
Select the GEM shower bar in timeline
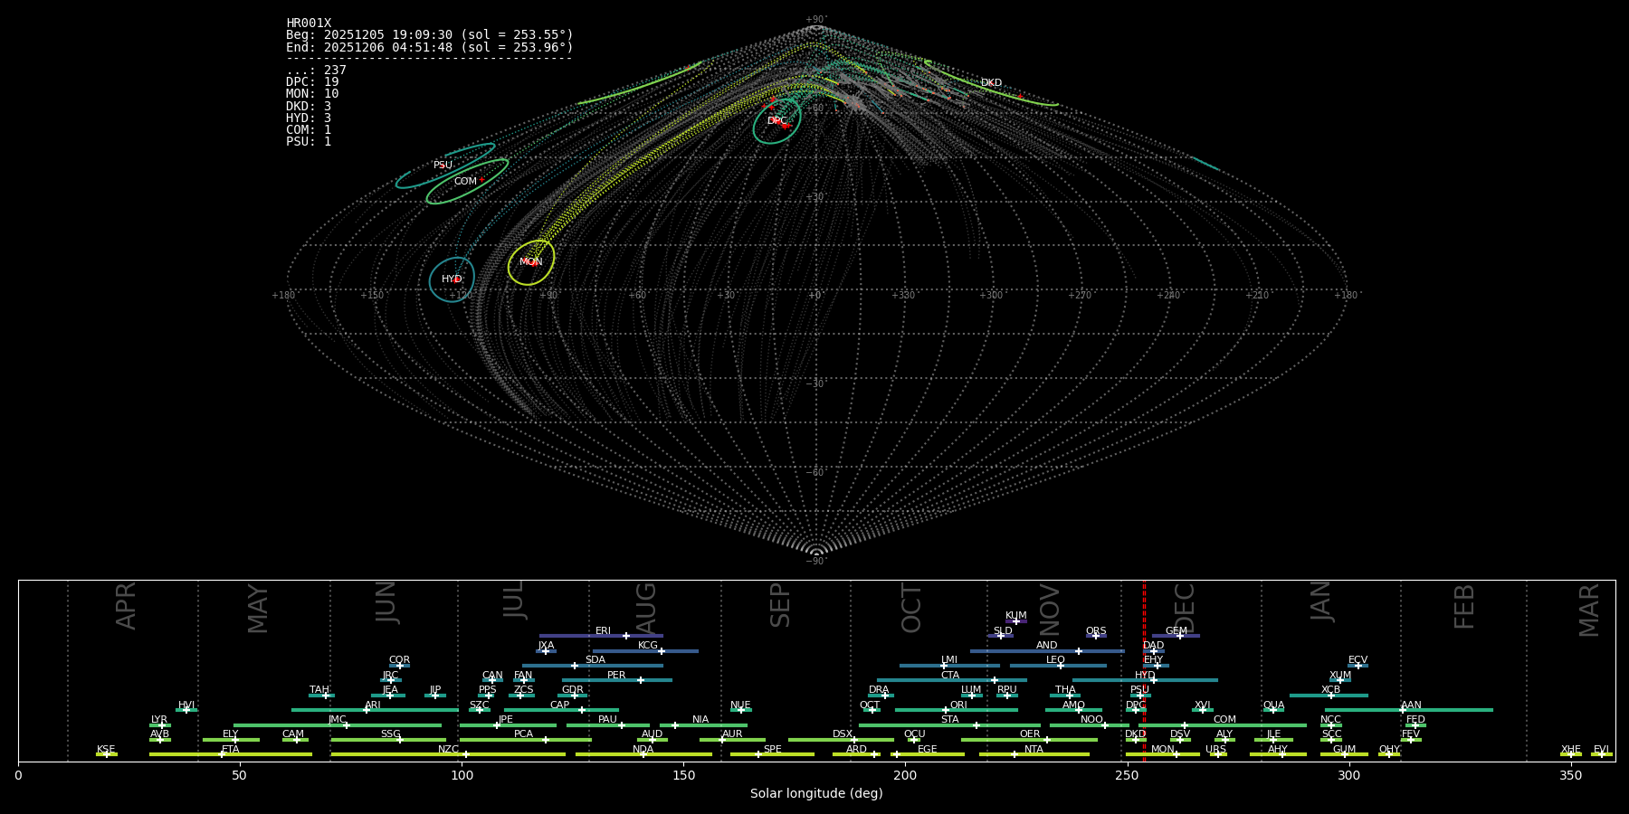tap(1176, 636)
